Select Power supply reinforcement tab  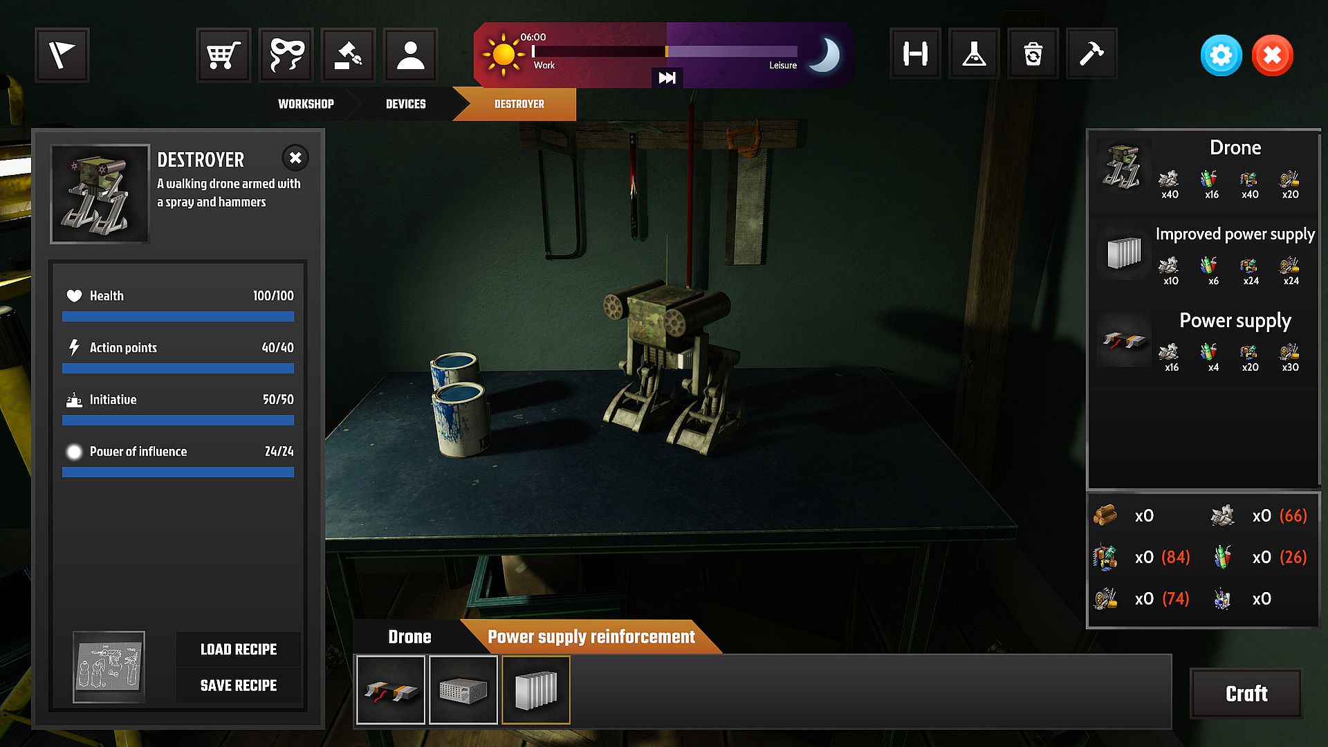click(591, 636)
